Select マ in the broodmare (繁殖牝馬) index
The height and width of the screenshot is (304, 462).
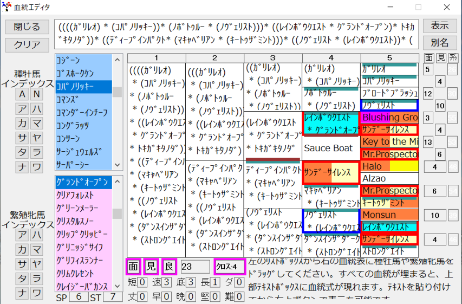click(x=36, y=249)
